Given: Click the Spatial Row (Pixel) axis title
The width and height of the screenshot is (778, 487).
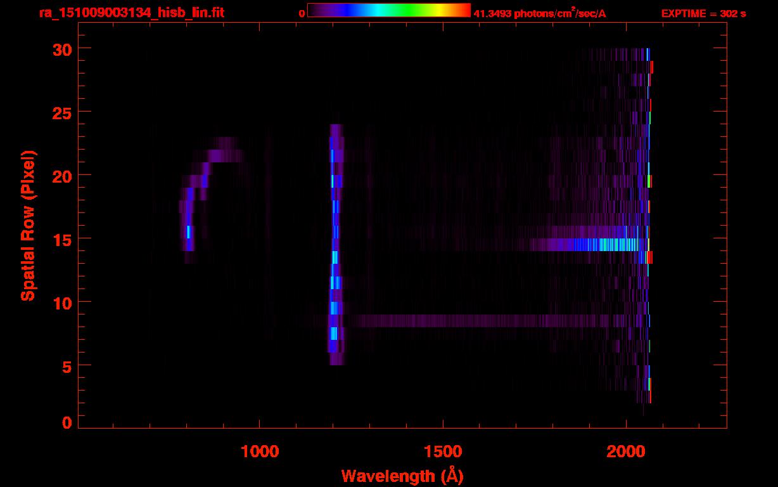Looking at the screenshot, I should 29,226.
